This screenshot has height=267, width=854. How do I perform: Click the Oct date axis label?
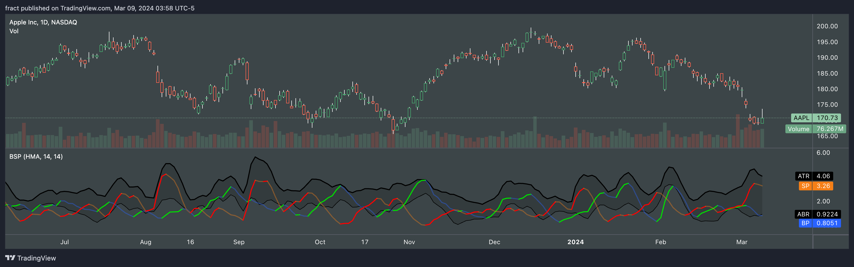320,242
